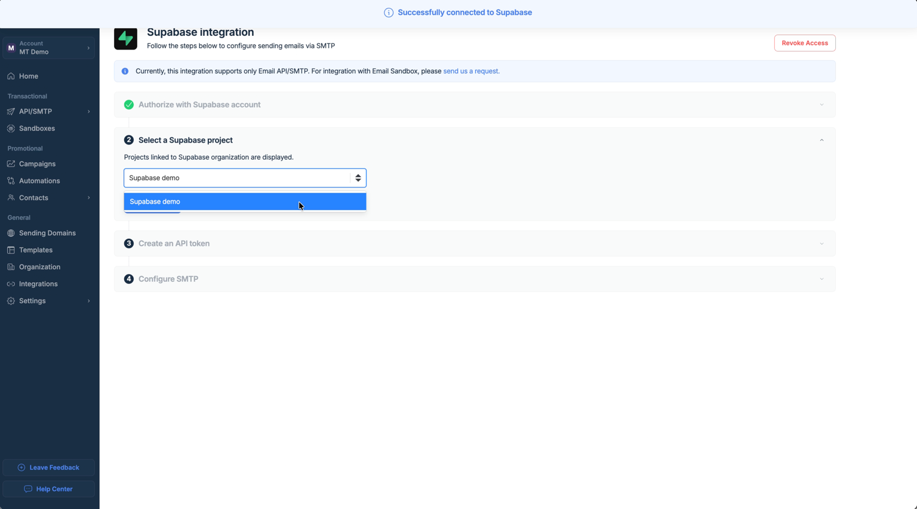
Task: Click the Automations icon in sidebar
Action: [x=11, y=181]
